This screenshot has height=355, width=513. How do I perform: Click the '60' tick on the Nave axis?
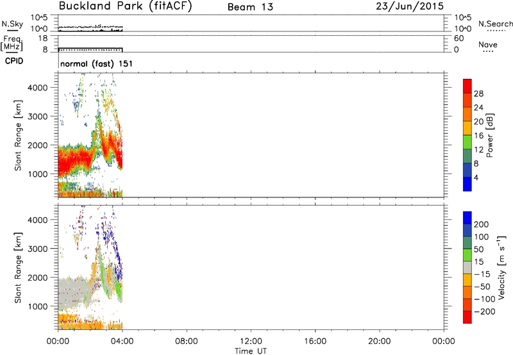point(458,38)
